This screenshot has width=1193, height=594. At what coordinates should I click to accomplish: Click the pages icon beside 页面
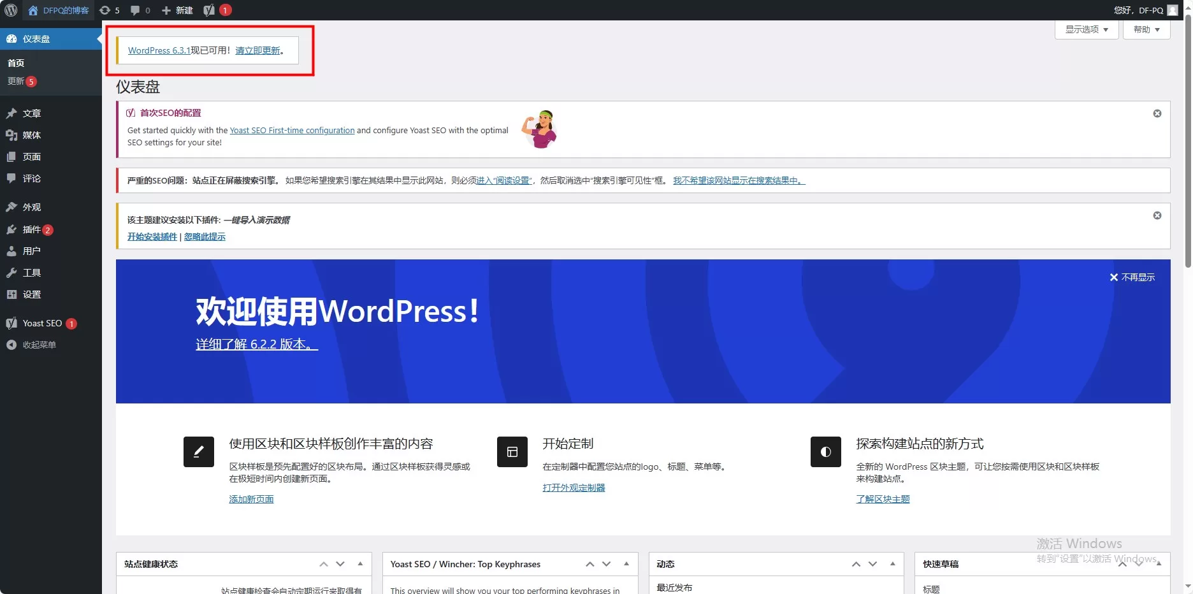[x=11, y=157]
